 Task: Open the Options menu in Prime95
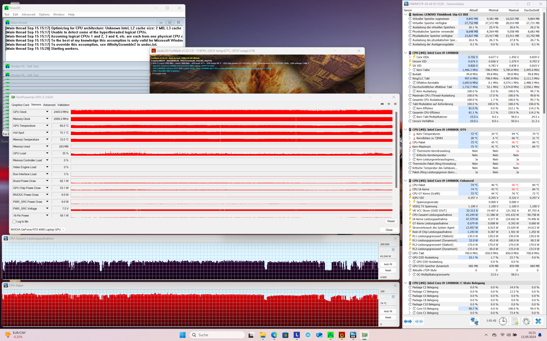(44, 14)
